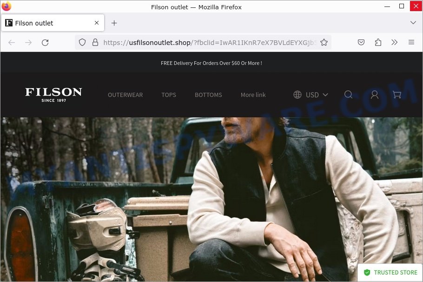Switch to the Filson outlet tab
423x282 pixels.
[x=53, y=23]
